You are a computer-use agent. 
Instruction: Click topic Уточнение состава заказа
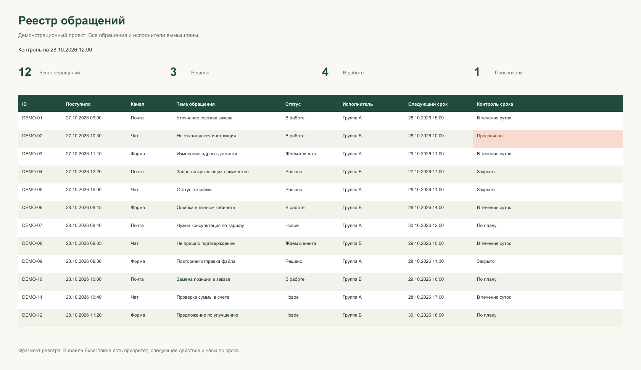click(x=205, y=118)
